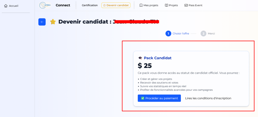Open the Mes projets menu item
This screenshot has width=258, height=117.
[x=149, y=5]
